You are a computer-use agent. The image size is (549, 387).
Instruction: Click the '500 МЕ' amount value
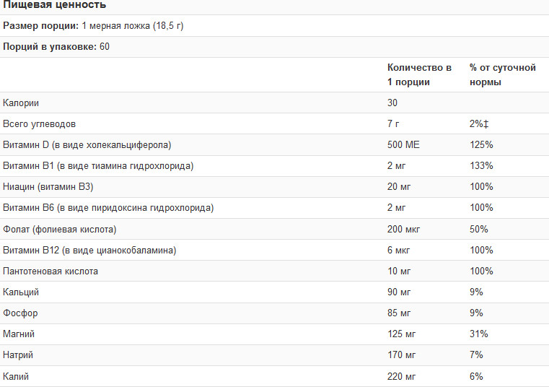coord(403,145)
